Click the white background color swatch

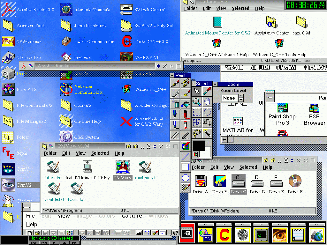[x=205, y=152]
